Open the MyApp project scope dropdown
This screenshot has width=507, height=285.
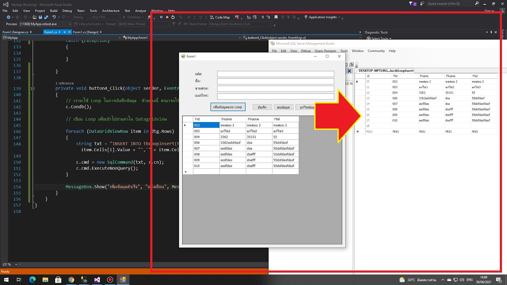(x=61, y=38)
